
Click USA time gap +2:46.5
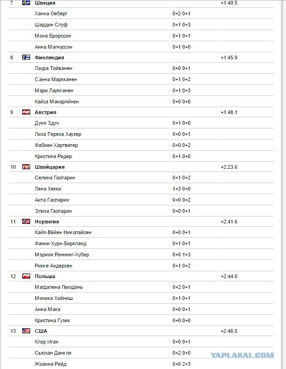coord(229,331)
